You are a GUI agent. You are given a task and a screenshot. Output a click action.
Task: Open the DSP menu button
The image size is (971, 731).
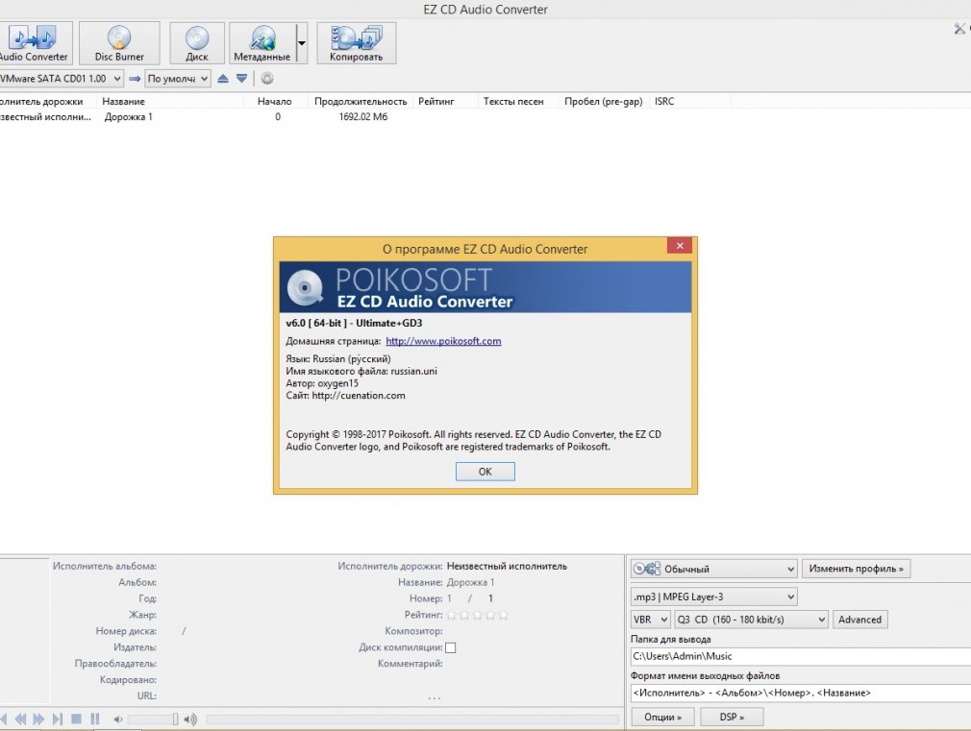(732, 717)
